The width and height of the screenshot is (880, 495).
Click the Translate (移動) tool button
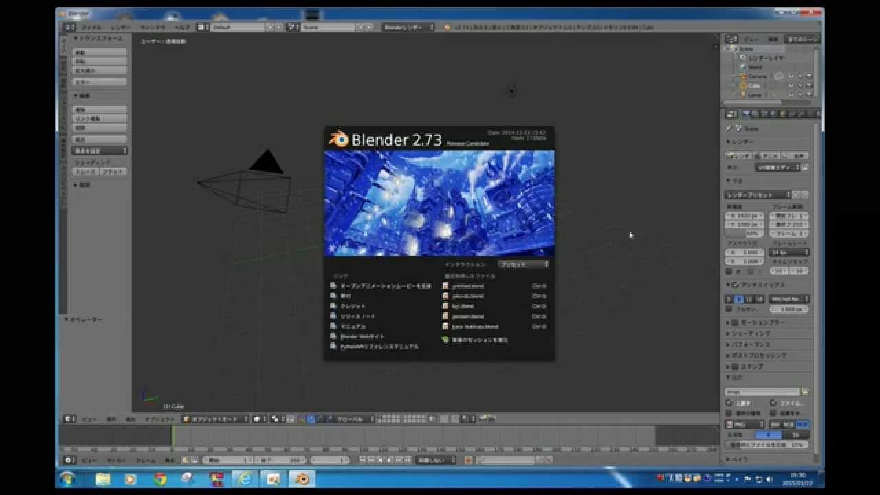click(x=100, y=53)
